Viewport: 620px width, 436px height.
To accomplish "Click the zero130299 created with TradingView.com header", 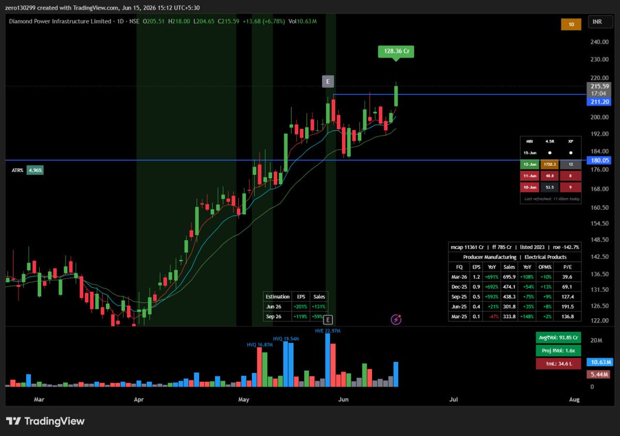I will [x=103, y=8].
